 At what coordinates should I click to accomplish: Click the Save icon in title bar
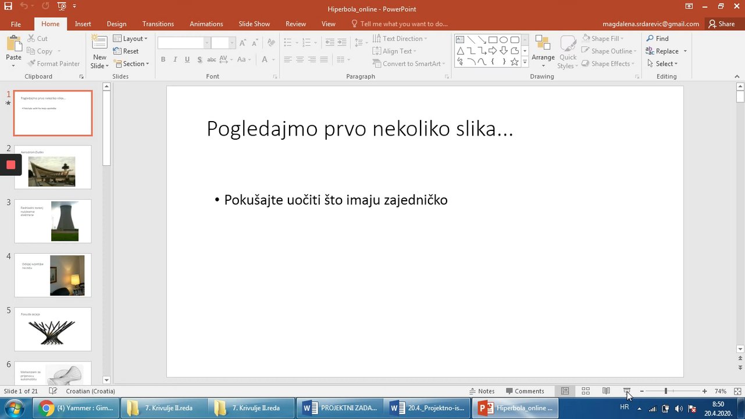[x=8, y=6]
